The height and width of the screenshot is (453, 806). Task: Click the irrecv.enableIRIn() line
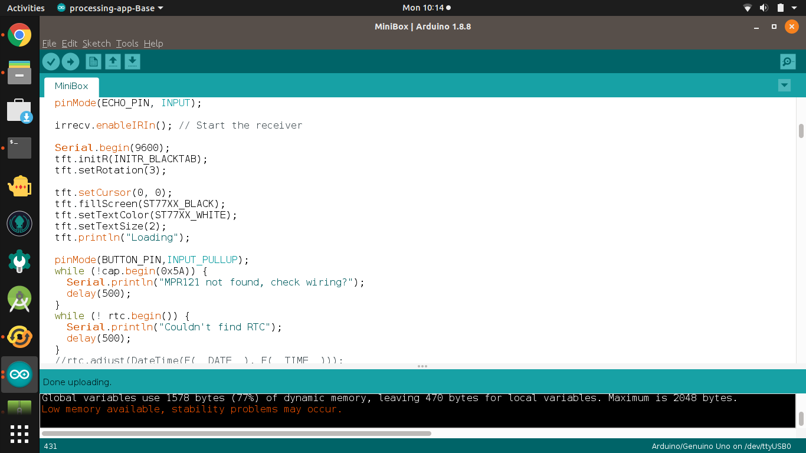point(179,126)
